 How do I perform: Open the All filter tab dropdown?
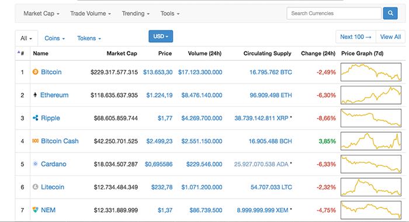pos(26,39)
